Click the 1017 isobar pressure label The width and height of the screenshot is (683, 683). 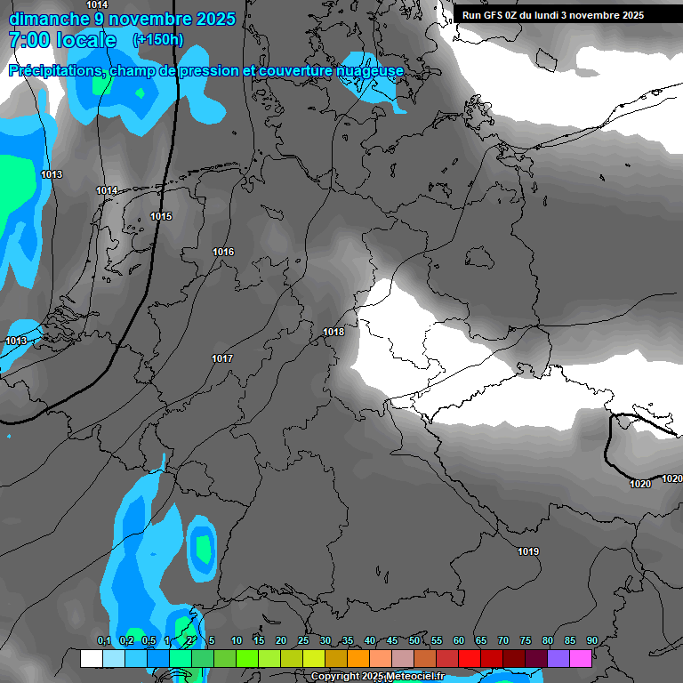[x=222, y=358]
